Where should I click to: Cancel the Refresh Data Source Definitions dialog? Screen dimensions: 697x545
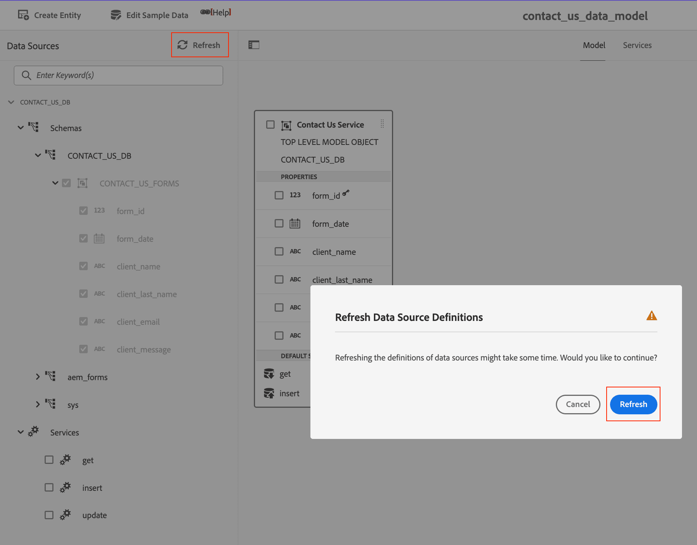coord(578,404)
